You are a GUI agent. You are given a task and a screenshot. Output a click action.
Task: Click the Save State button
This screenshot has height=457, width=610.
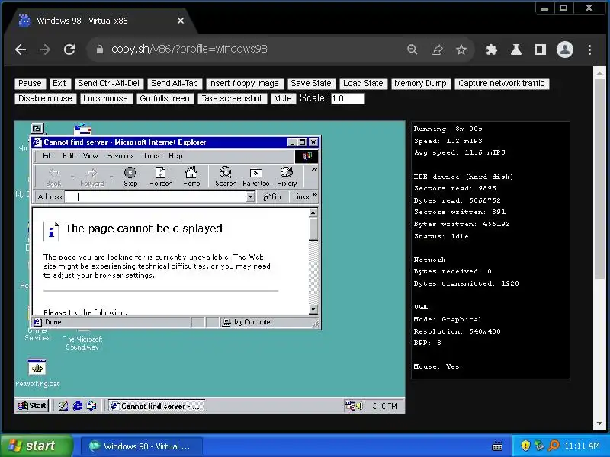pyautogui.click(x=311, y=84)
